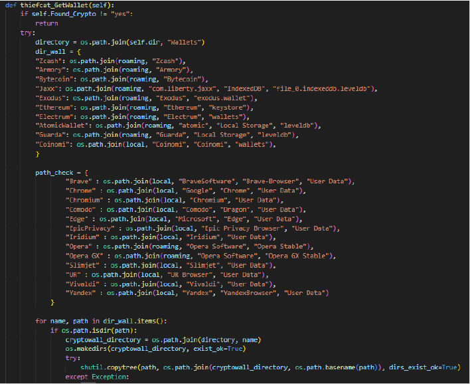Select the "UR Browser" string

coord(190,275)
